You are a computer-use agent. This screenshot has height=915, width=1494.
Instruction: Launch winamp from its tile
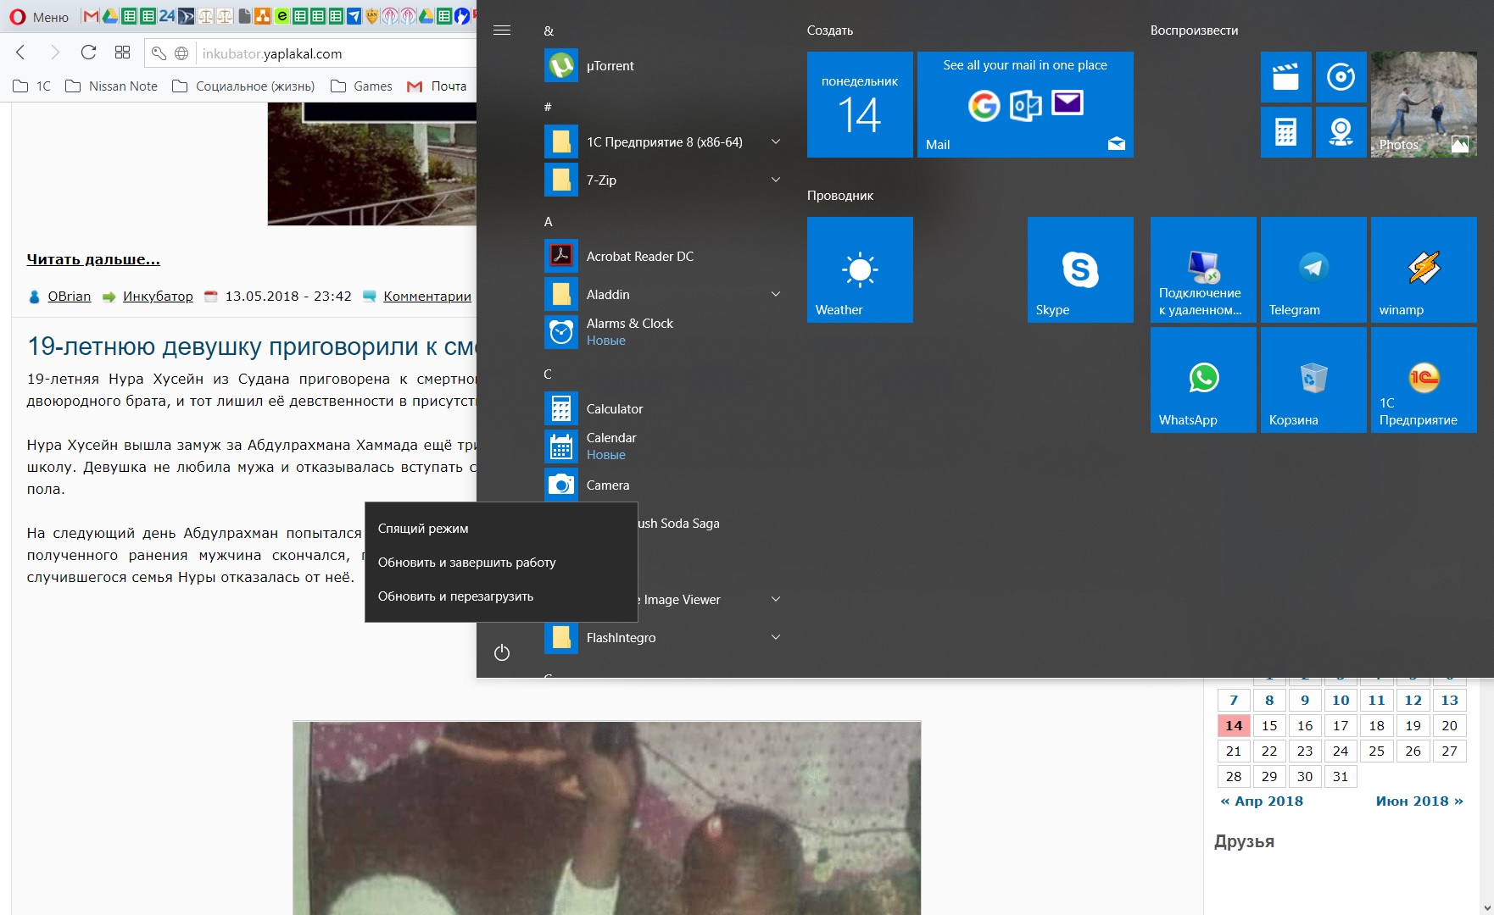(1424, 269)
